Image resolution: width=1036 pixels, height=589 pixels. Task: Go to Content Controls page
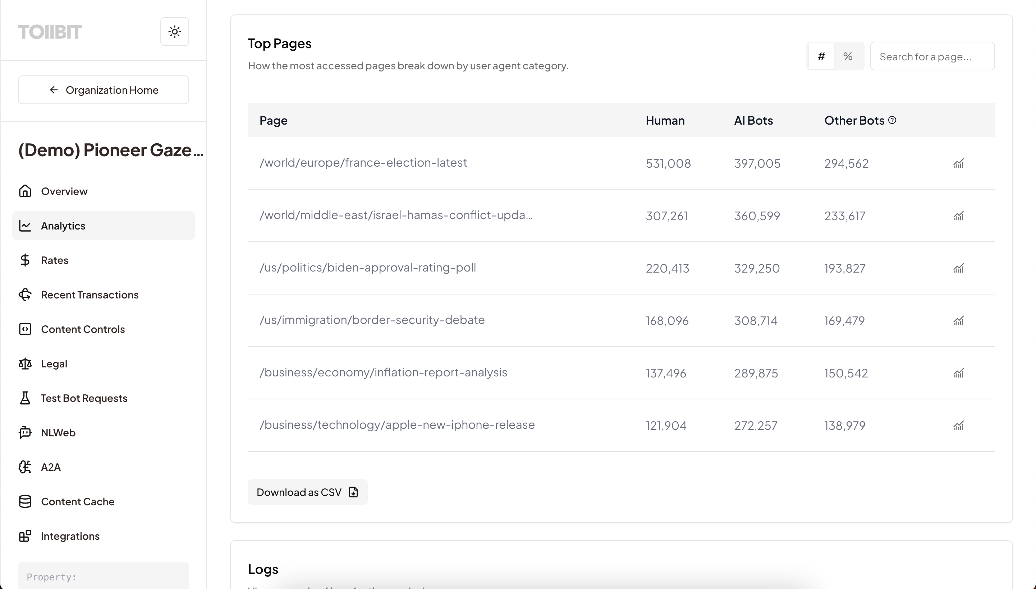[x=83, y=329]
